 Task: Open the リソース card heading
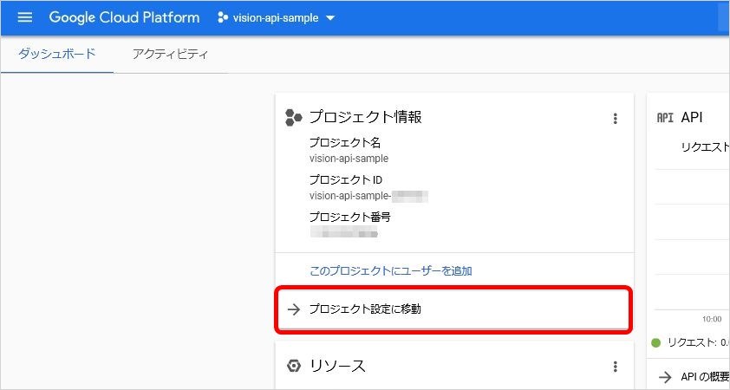pyautogui.click(x=337, y=367)
